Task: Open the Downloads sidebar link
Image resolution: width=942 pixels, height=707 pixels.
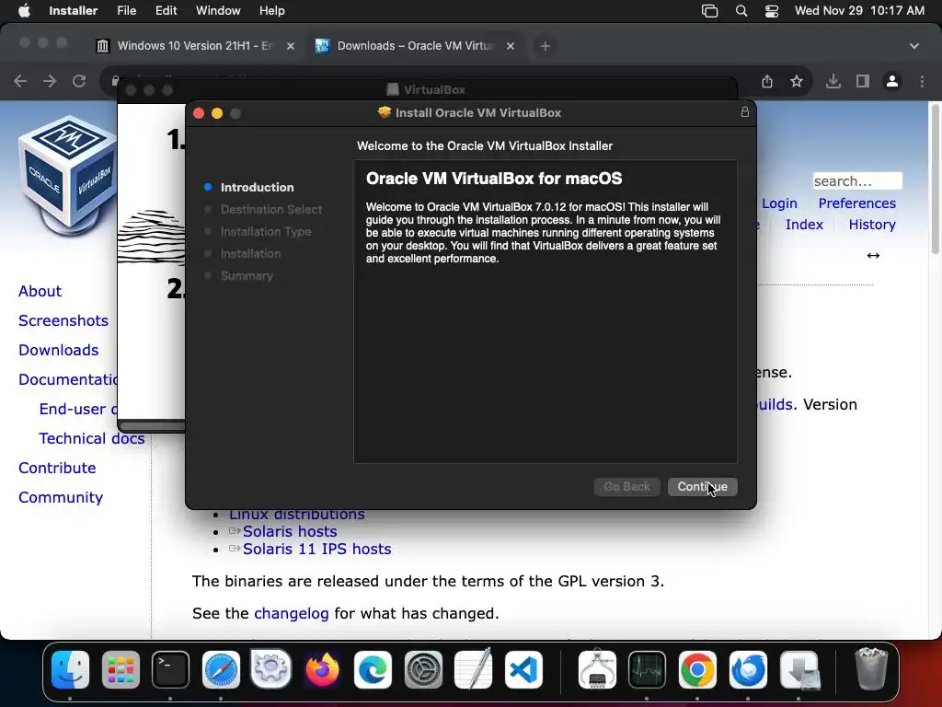Action: point(58,350)
